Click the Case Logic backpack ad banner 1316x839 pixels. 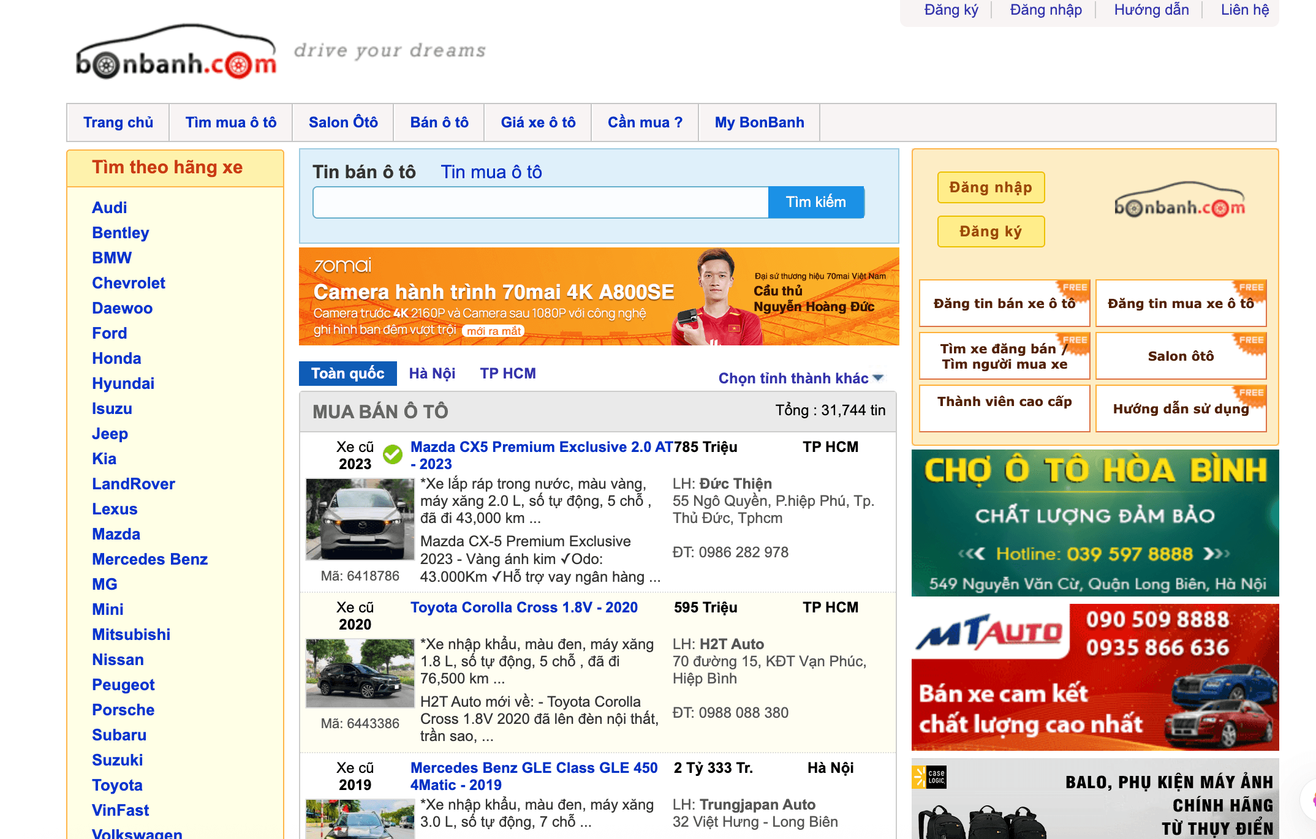[x=1095, y=799]
